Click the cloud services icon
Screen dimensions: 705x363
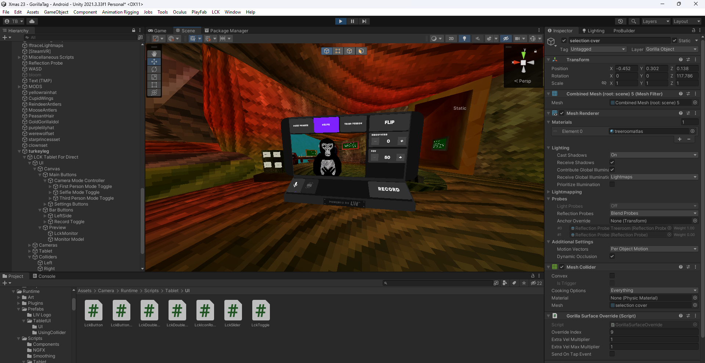[x=32, y=21]
